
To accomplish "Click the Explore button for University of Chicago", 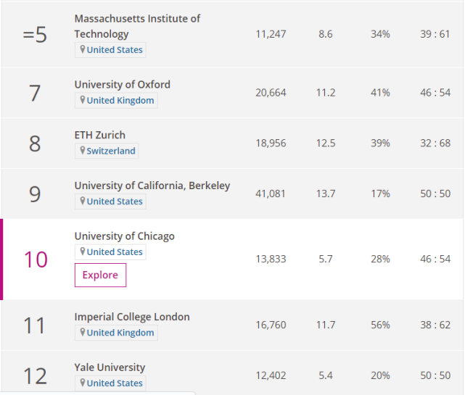I will coord(100,275).
